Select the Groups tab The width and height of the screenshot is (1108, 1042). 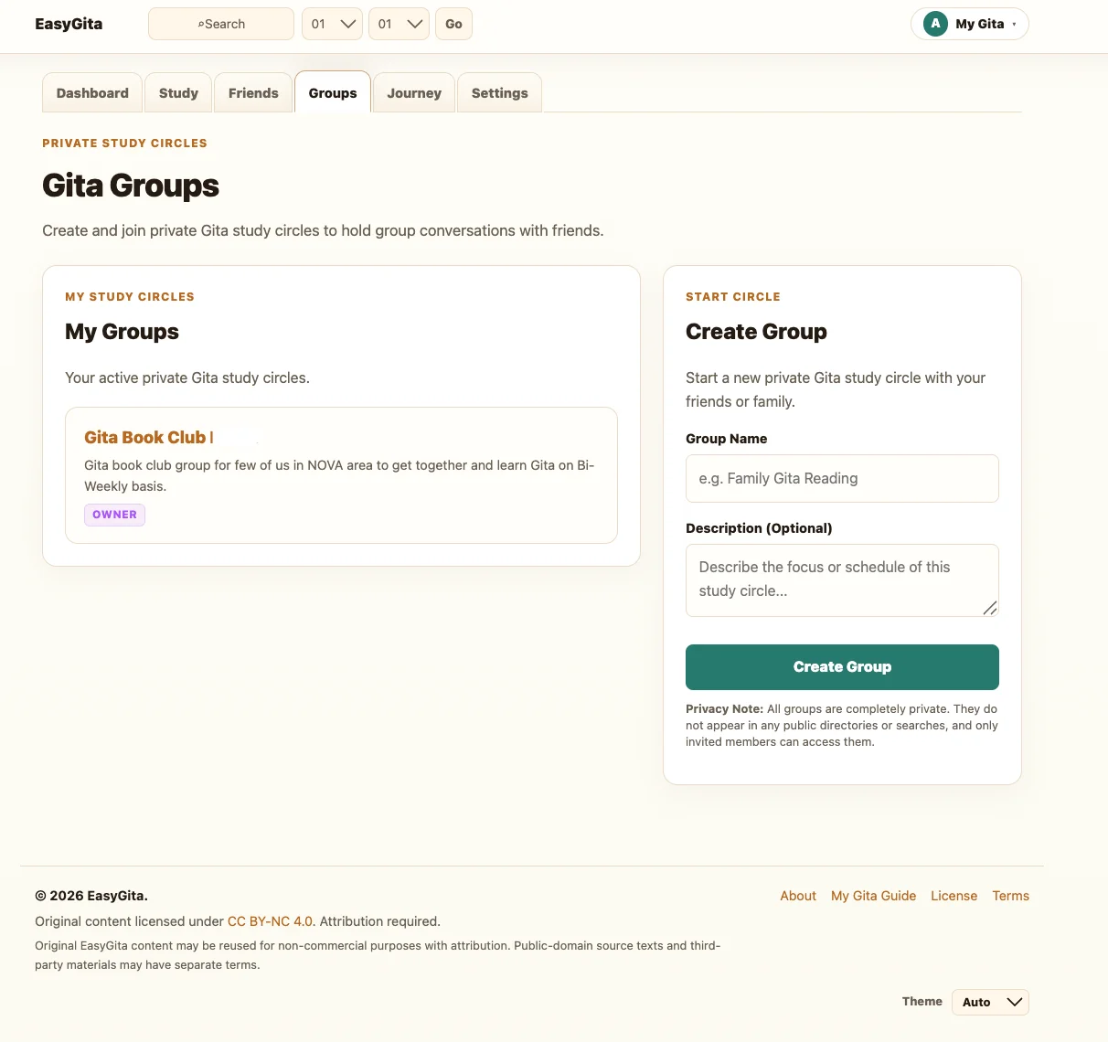pos(333,92)
